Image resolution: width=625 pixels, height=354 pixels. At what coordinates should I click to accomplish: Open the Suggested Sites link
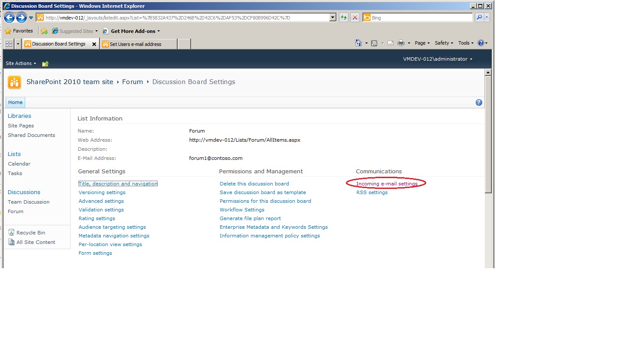pos(75,31)
